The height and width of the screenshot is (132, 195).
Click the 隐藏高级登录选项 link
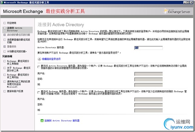(51, 59)
